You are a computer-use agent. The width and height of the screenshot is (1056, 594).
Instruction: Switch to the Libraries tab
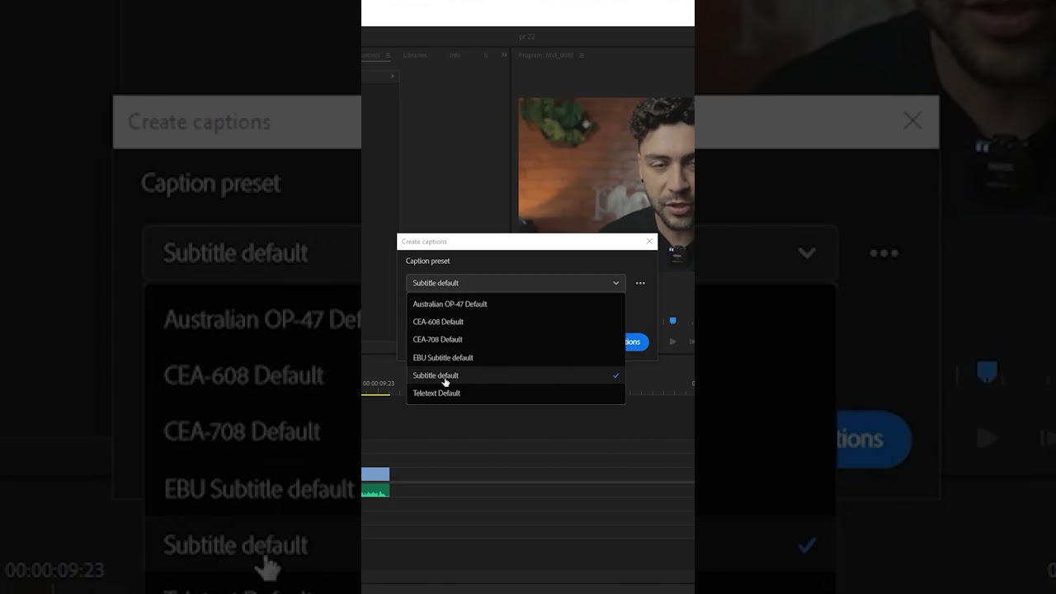(x=415, y=55)
